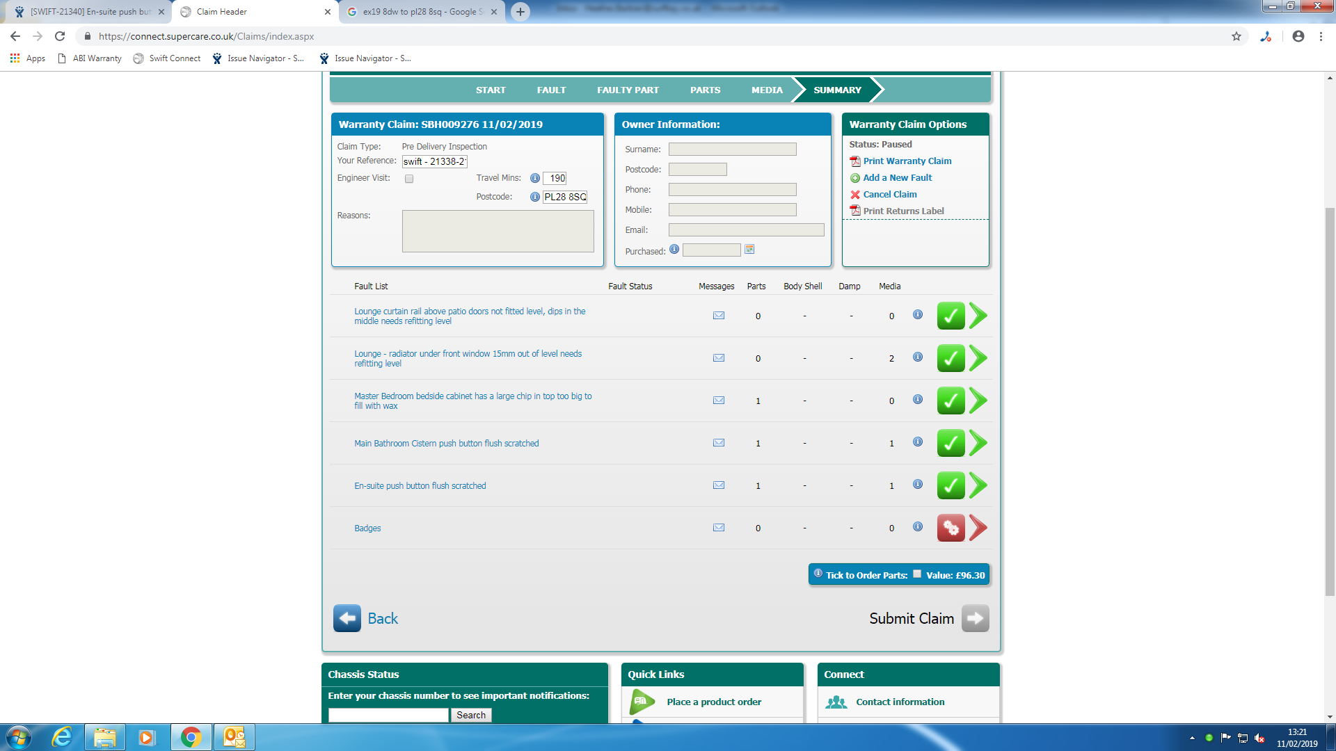Viewport: 1336px width, 751px height.
Task: Click the Cancel Claim red cross
Action: point(855,195)
